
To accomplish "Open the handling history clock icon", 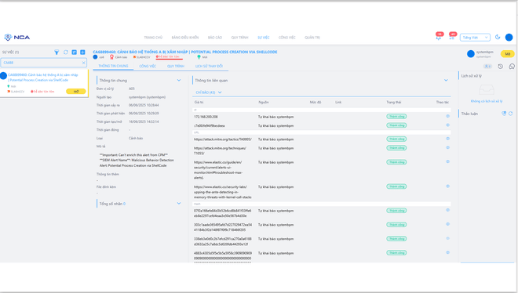I will [x=501, y=67].
